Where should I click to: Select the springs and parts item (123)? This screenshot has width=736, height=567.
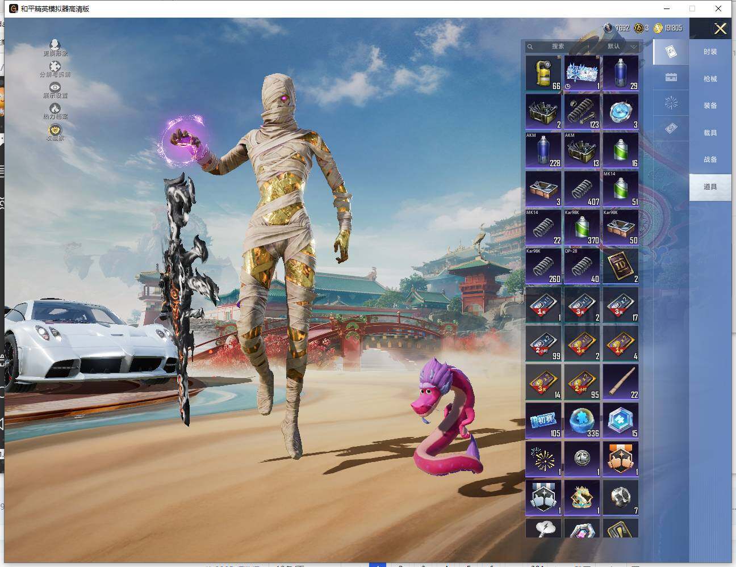tap(582, 112)
